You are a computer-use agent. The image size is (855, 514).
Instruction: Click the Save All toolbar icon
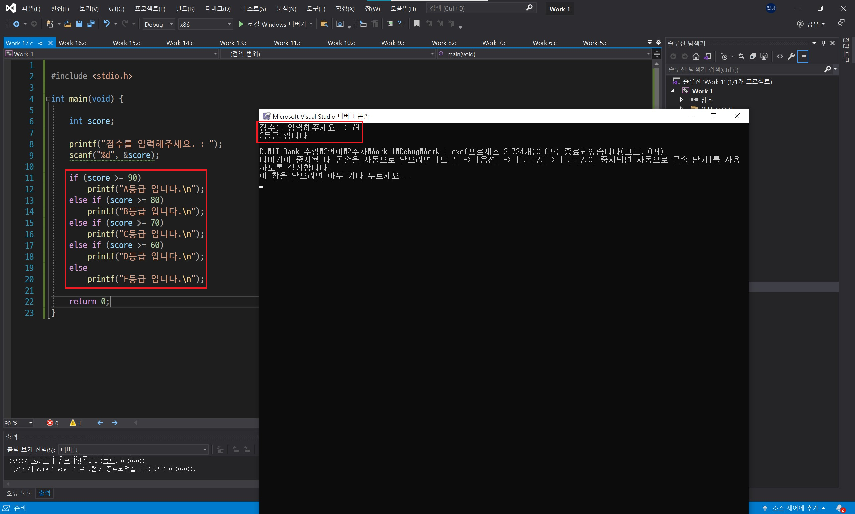tap(91, 24)
